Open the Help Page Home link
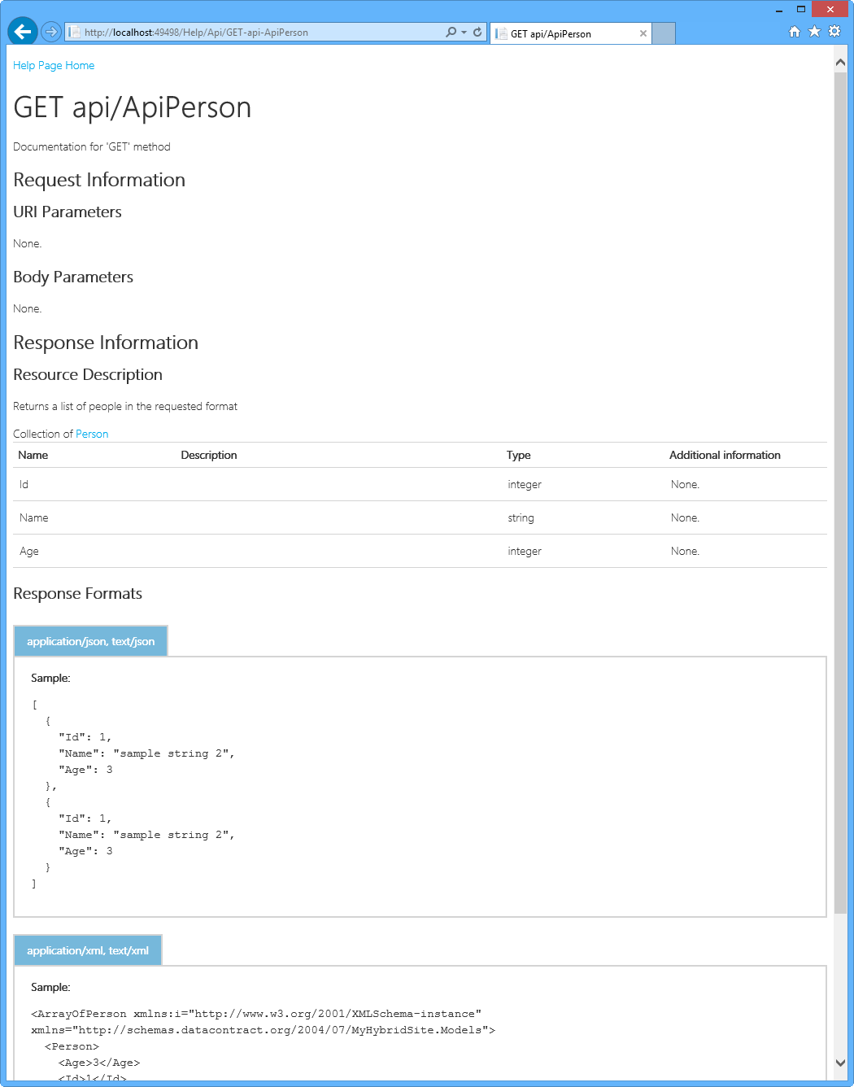Image resolution: width=854 pixels, height=1087 pixels. [53, 65]
